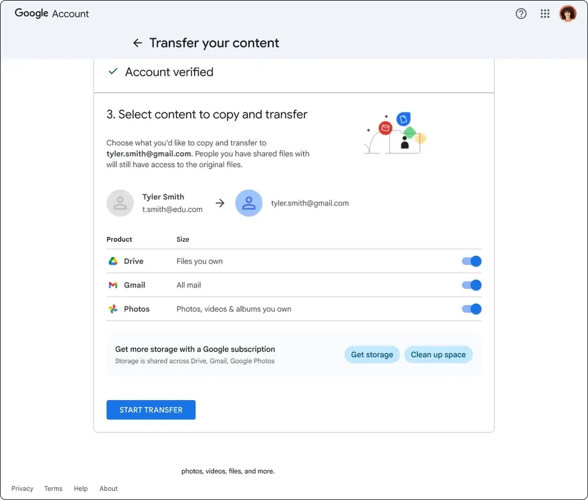Image resolution: width=588 pixels, height=500 pixels.
Task: Click the Google Account logo
Action: click(52, 13)
